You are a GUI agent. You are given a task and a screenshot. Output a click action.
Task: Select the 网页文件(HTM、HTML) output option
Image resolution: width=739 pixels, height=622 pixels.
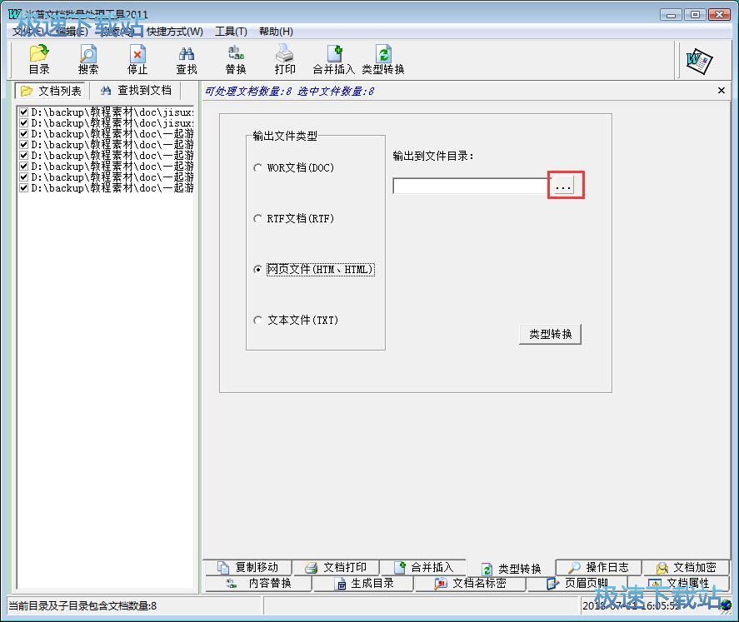[258, 269]
